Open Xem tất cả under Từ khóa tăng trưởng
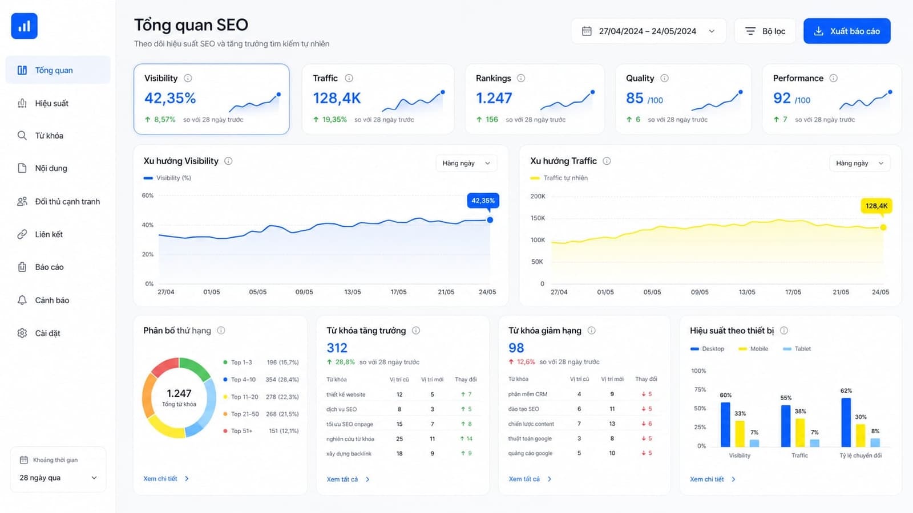The width and height of the screenshot is (913, 513). 348,479
